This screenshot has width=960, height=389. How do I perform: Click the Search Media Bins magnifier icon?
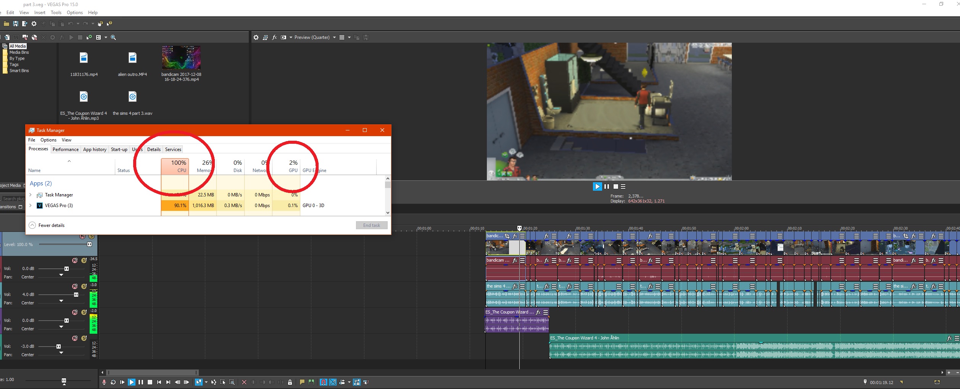113,37
